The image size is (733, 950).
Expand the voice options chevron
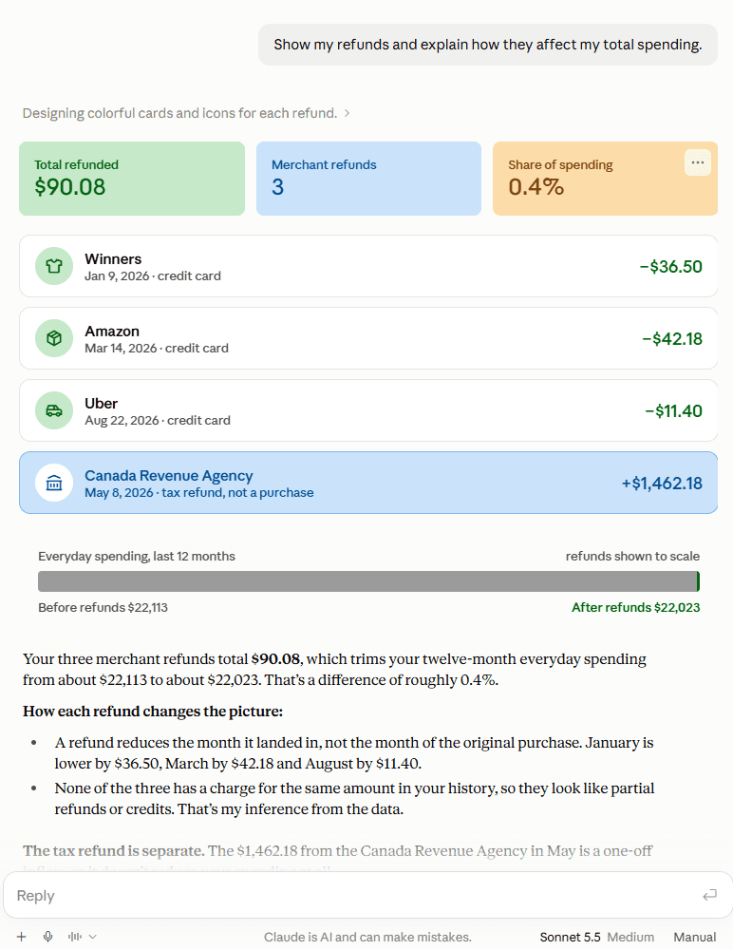tap(93, 937)
